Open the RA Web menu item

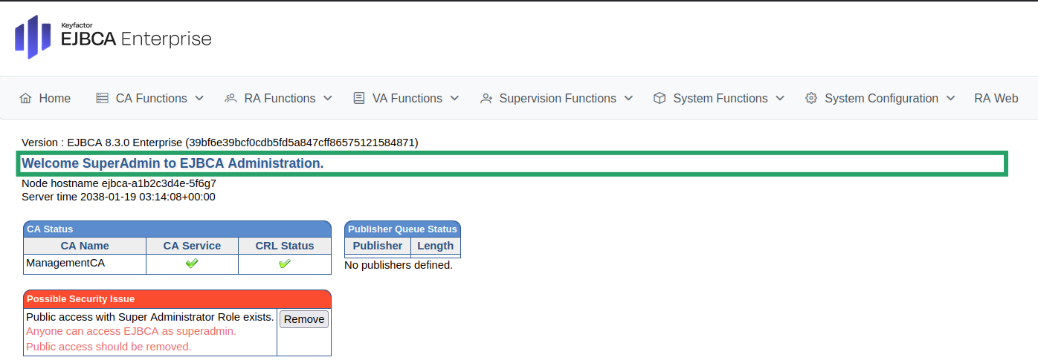[x=996, y=98]
